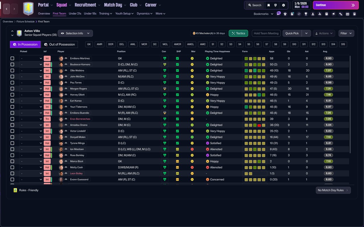Open the calendar shortcut icon
Image resolution: width=364 pixels, height=227 pixels.
pyautogui.click(x=348, y=14)
